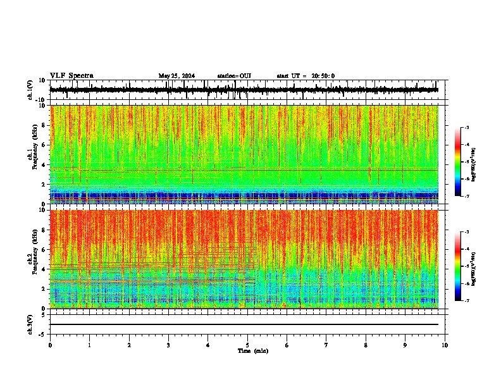Click the "-3" label on ch.1 colorbar
Screen dimensions: 501x387
467,127
